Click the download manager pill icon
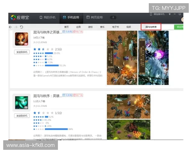The image size is (192, 153). point(113,17)
